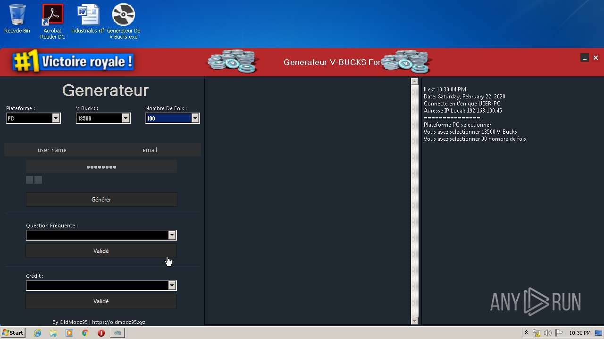Click the volume speaker tray icon

547,333
